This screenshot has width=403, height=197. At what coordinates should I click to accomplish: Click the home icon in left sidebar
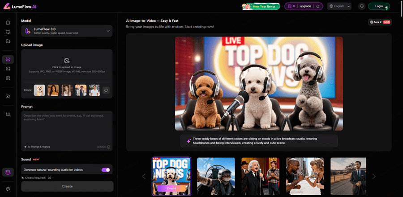8,23
